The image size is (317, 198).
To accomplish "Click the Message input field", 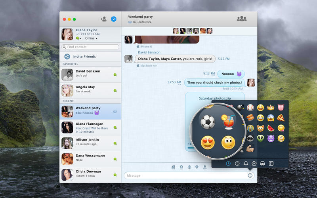I will (185, 175).
